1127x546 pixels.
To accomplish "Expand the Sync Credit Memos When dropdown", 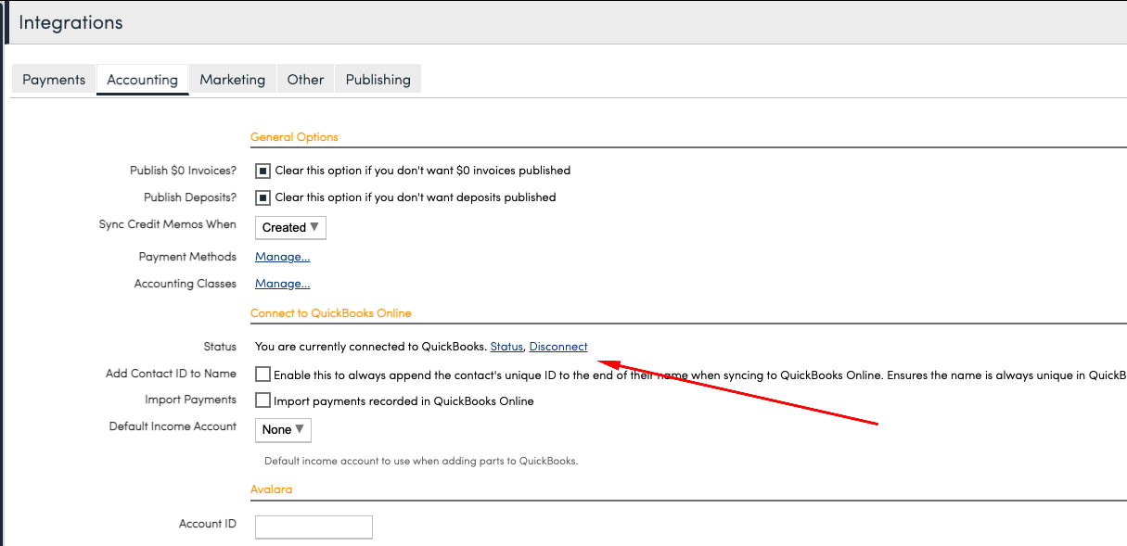I will [x=290, y=227].
